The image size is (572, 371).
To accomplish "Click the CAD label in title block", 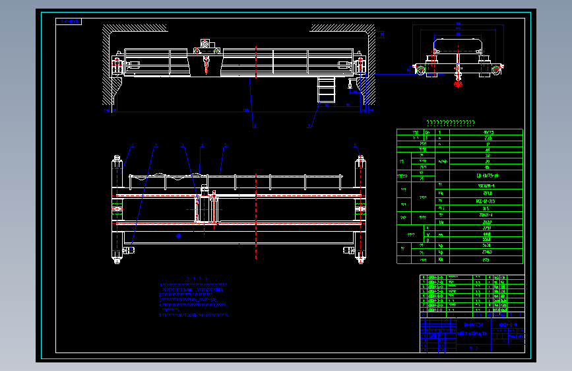I will tap(433, 335).
